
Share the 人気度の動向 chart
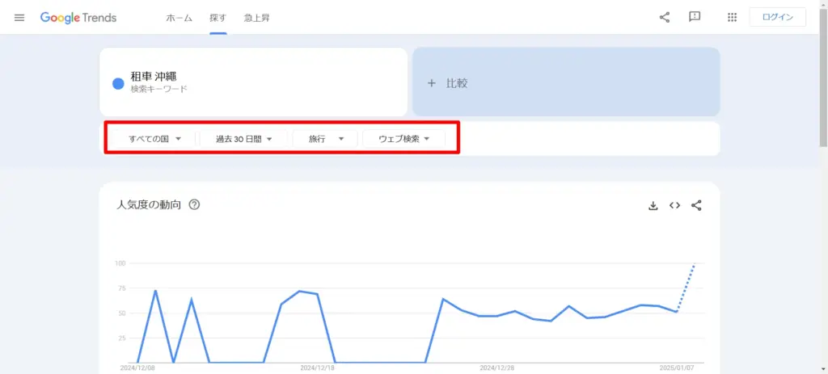(x=696, y=206)
